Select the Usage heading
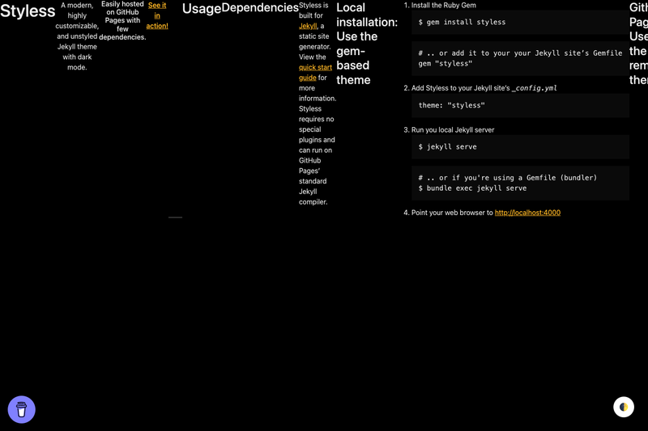 pos(202,8)
